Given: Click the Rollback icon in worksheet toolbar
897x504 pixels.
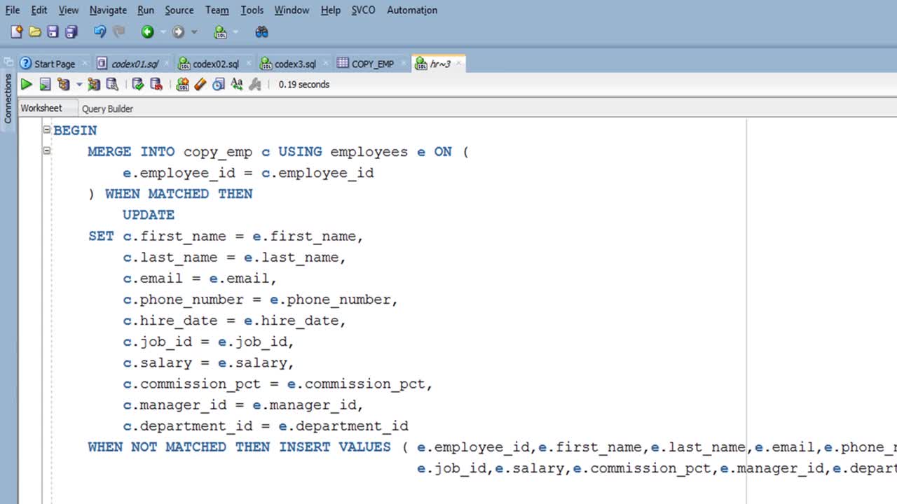Looking at the screenshot, I should click(x=156, y=85).
